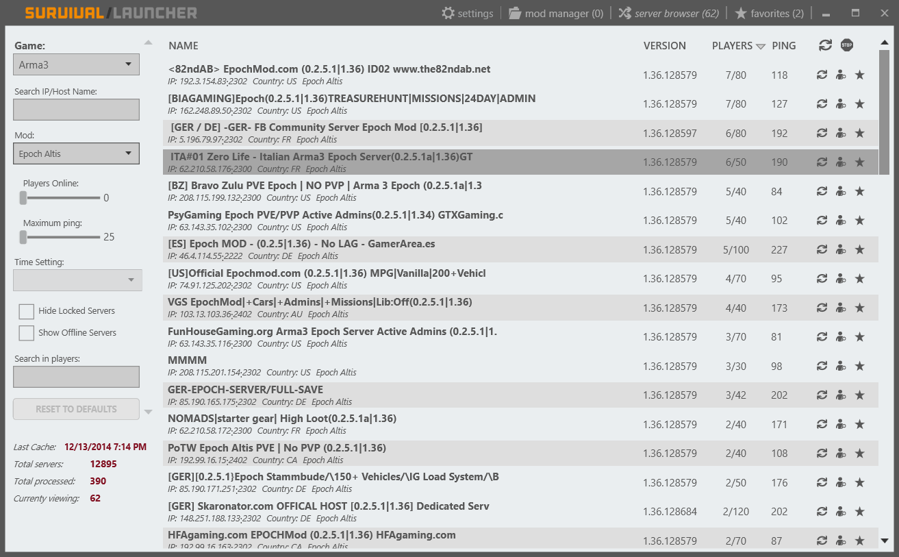
Task: Open favorites (2)
Action: (x=769, y=13)
